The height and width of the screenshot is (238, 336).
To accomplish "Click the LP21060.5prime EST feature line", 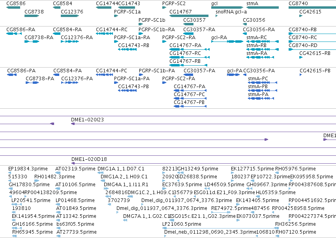I will click(x=220, y=228).
